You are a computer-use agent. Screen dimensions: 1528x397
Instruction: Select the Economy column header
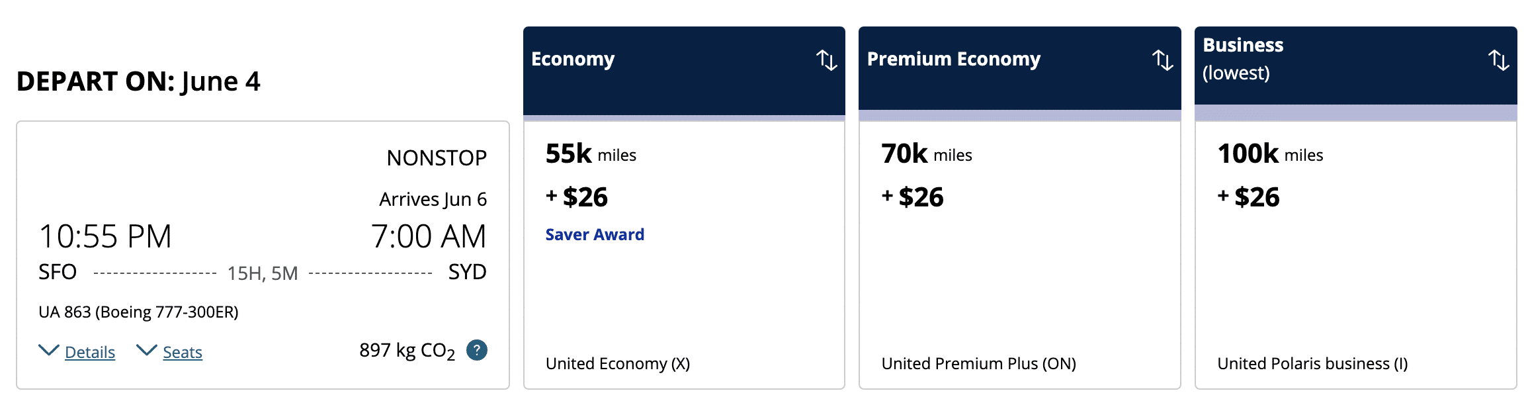click(573, 60)
